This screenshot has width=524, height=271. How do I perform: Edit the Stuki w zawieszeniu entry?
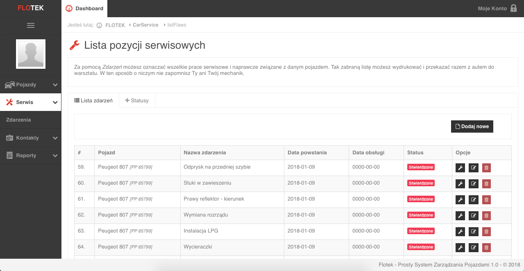tap(474, 183)
